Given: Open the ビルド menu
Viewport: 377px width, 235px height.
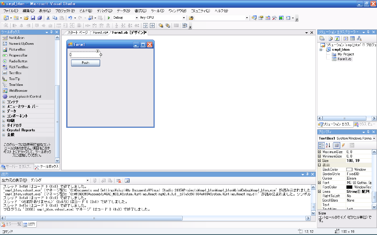Looking at the screenshot, I should [x=86, y=11].
